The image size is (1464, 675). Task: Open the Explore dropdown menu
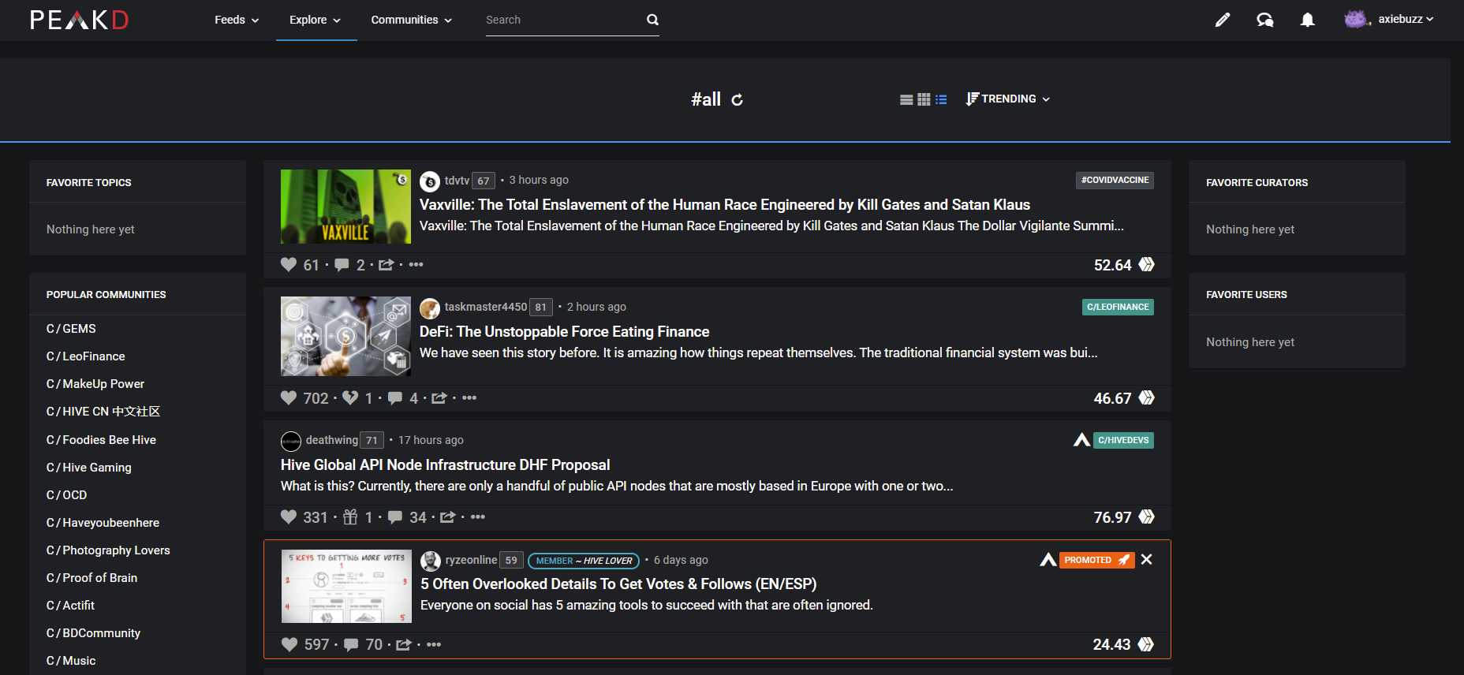point(315,20)
